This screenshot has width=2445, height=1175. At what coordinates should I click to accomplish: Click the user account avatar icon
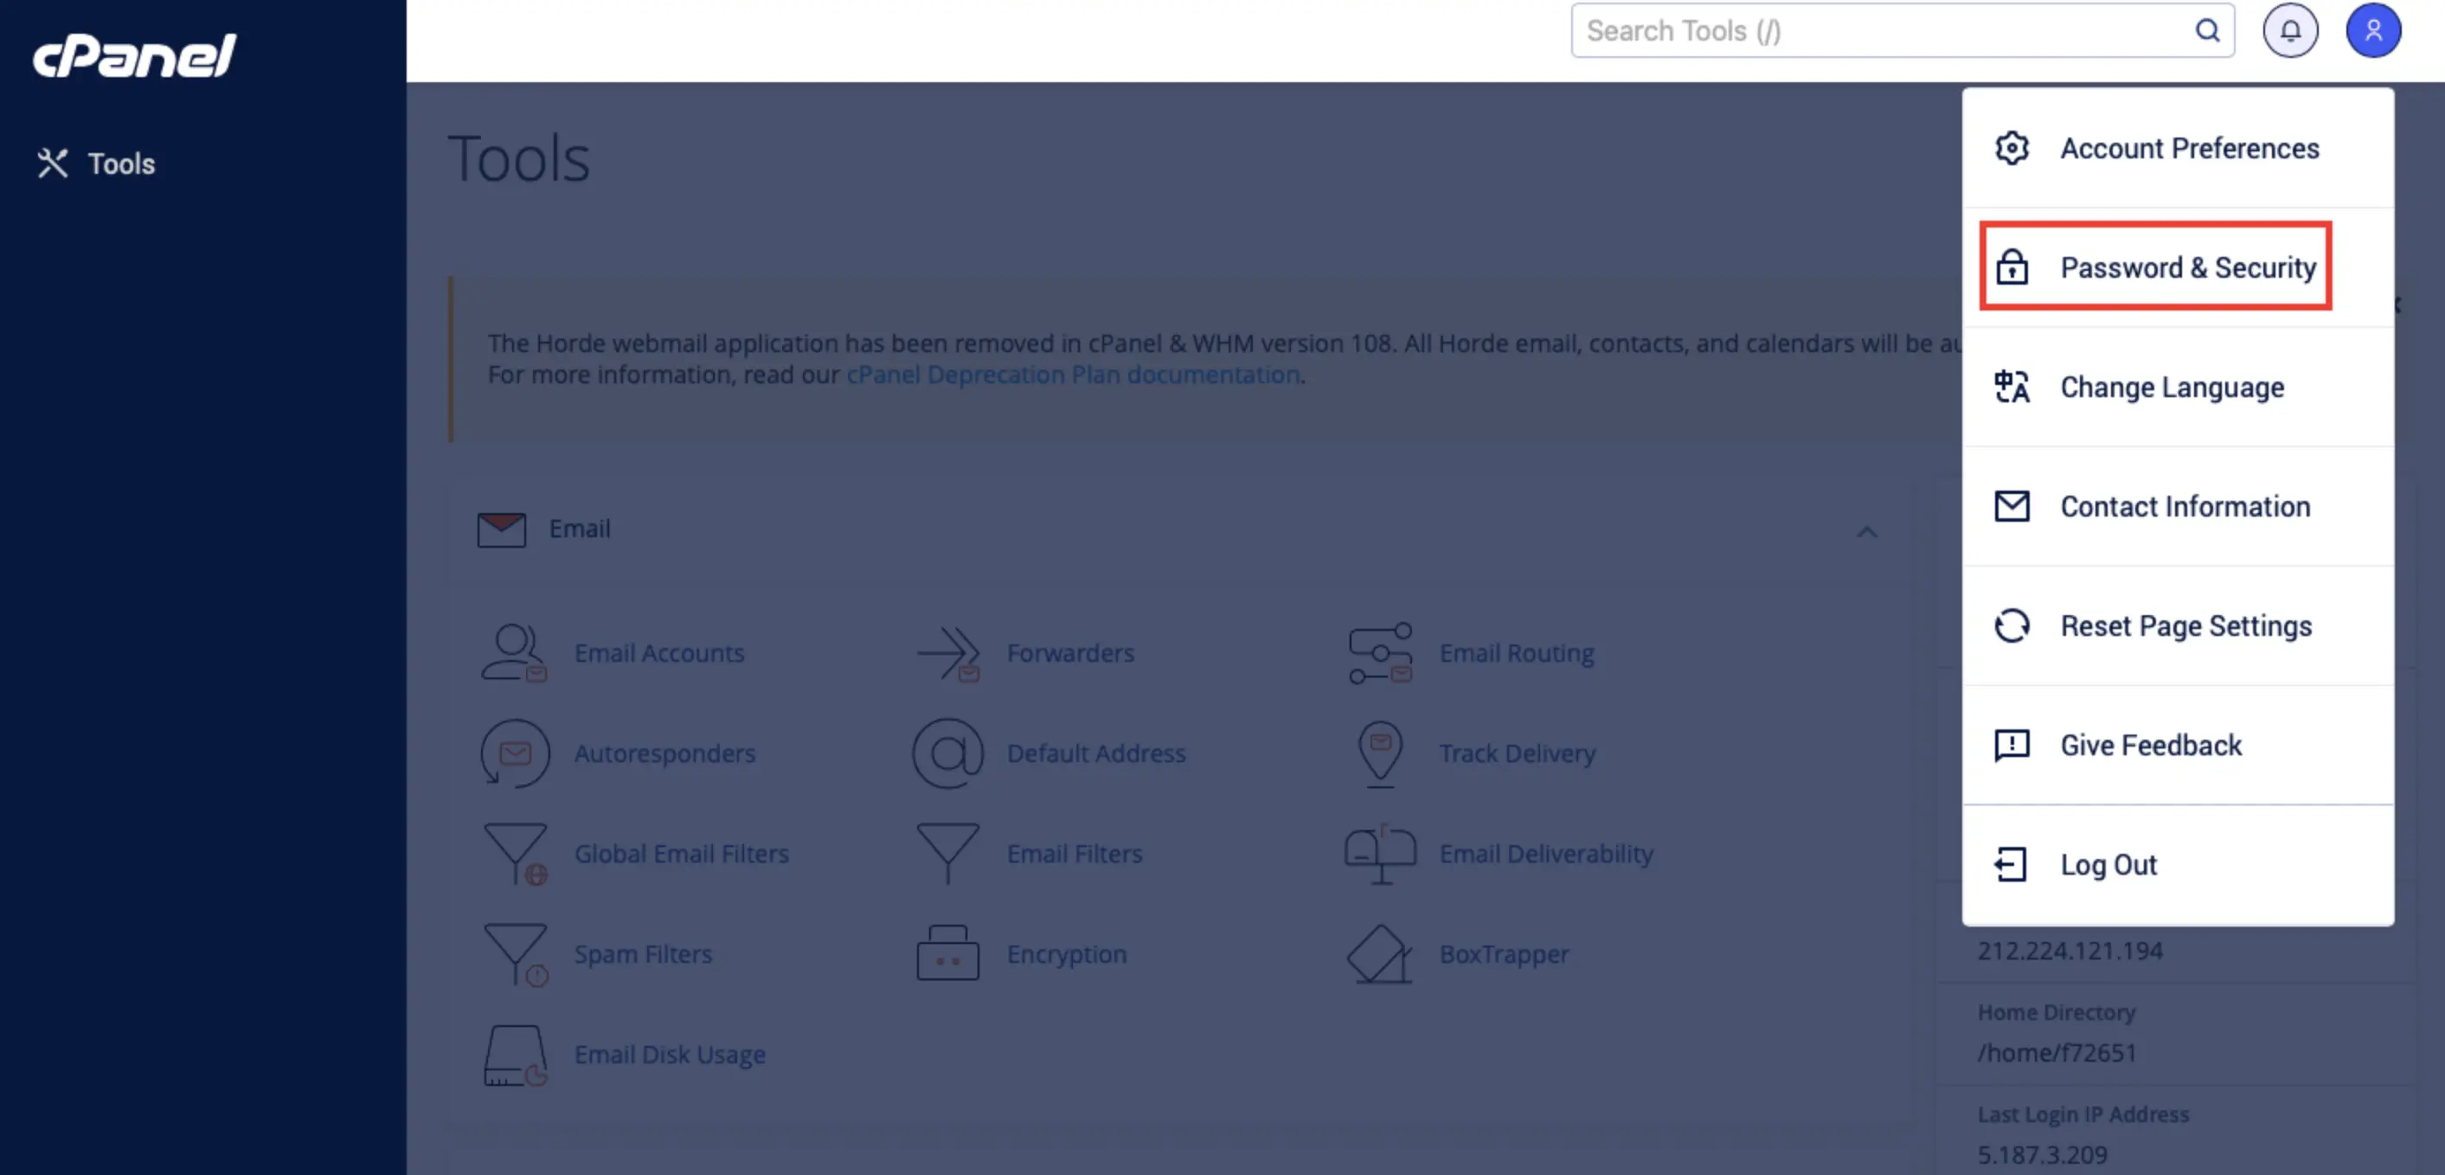pos(2373,30)
